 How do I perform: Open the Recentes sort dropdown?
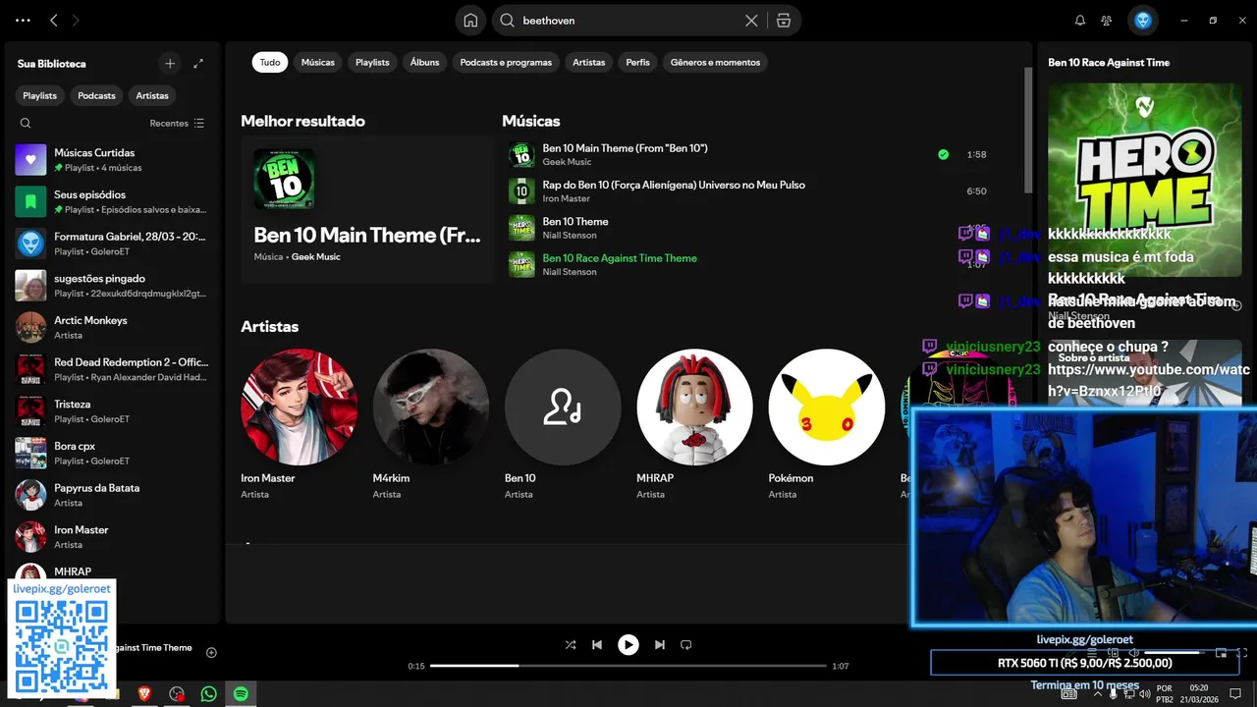(x=177, y=123)
